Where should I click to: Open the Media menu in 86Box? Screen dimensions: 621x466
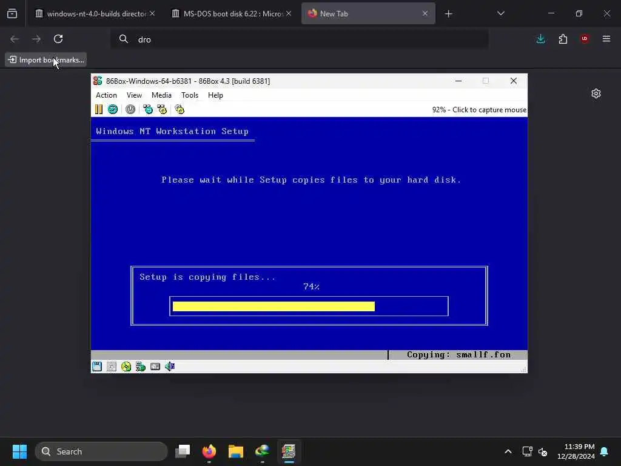161,95
